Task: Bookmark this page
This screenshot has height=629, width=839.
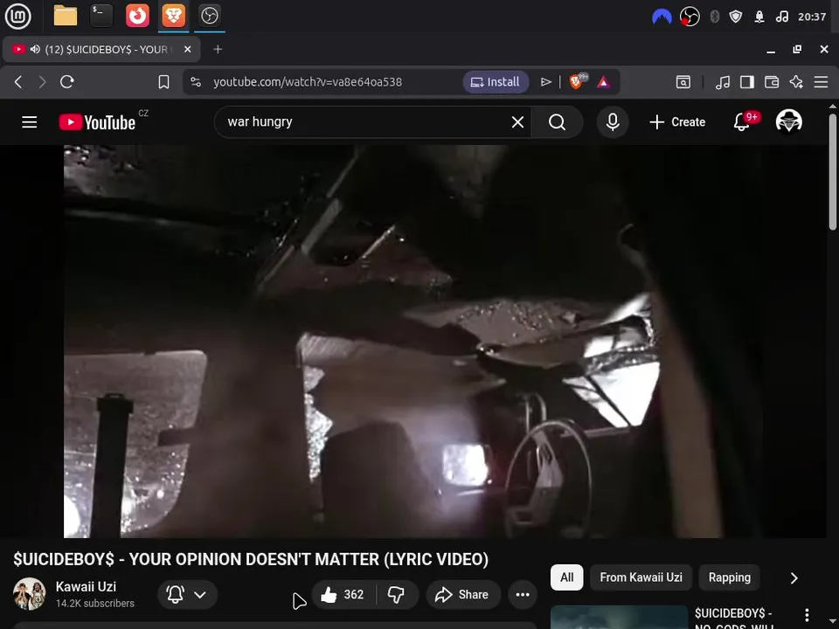Action: click(x=163, y=82)
